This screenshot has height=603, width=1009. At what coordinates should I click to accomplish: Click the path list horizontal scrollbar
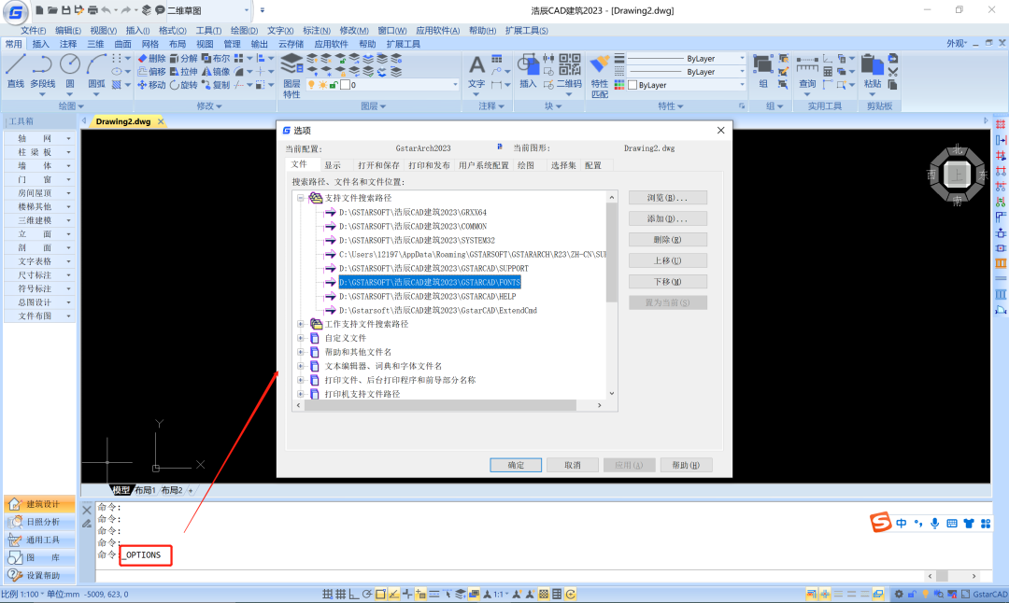440,406
